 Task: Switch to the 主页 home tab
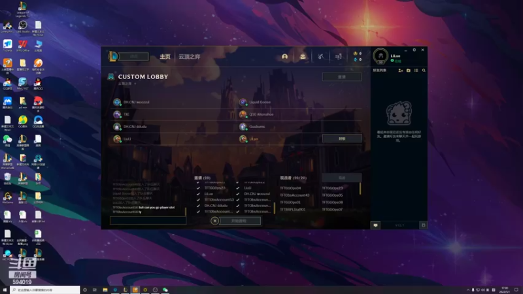pos(165,57)
